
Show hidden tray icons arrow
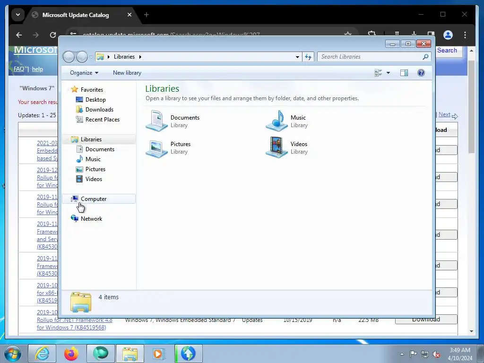point(402,354)
